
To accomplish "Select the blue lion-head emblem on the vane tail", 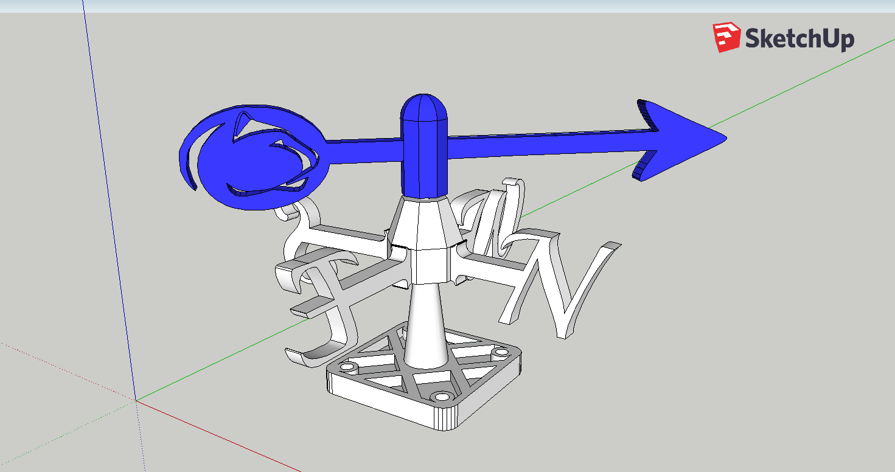I will click(x=252, y=158).
